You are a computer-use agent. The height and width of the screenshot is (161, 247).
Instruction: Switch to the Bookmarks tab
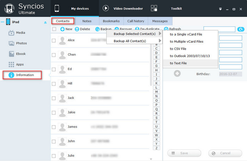pos(111,21)
